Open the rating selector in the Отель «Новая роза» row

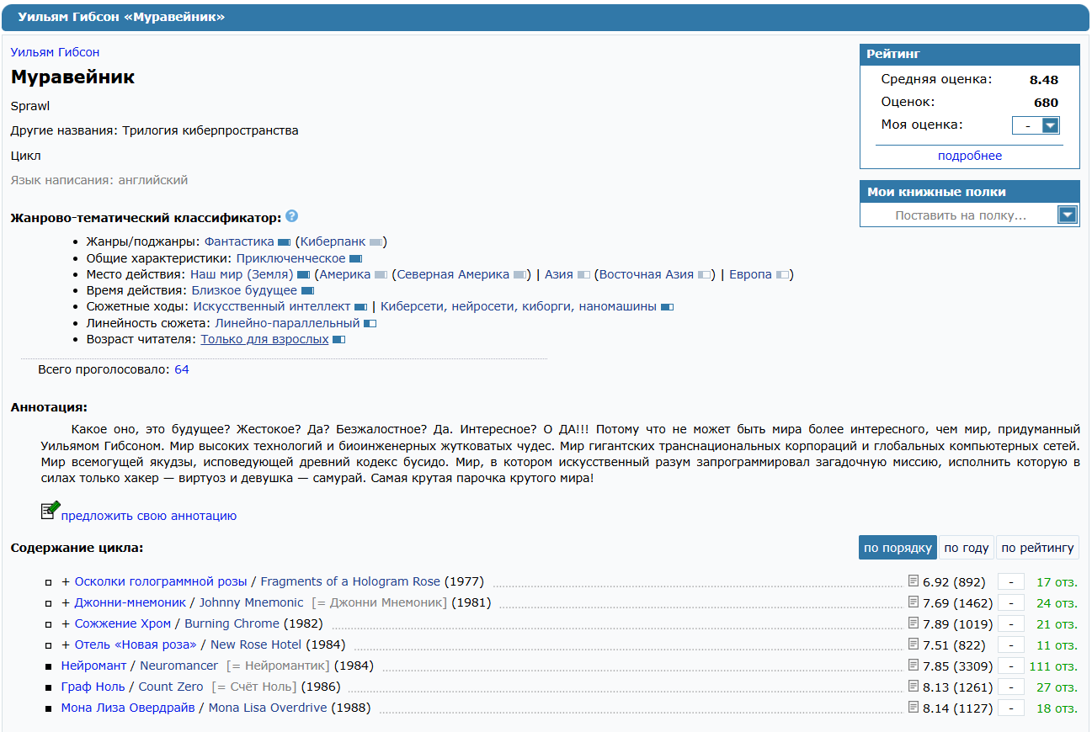(x=1010, y=645)
